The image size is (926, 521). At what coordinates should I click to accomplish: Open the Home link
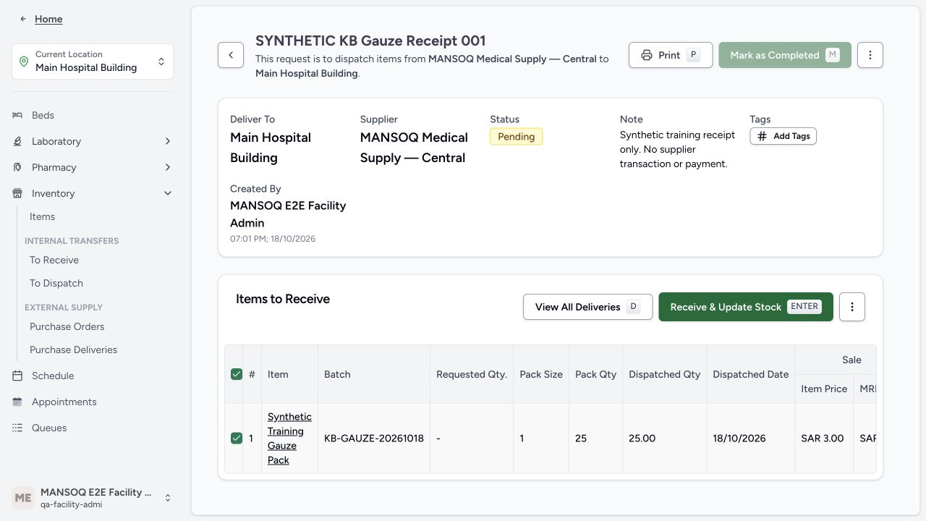[x=48, y=19]
